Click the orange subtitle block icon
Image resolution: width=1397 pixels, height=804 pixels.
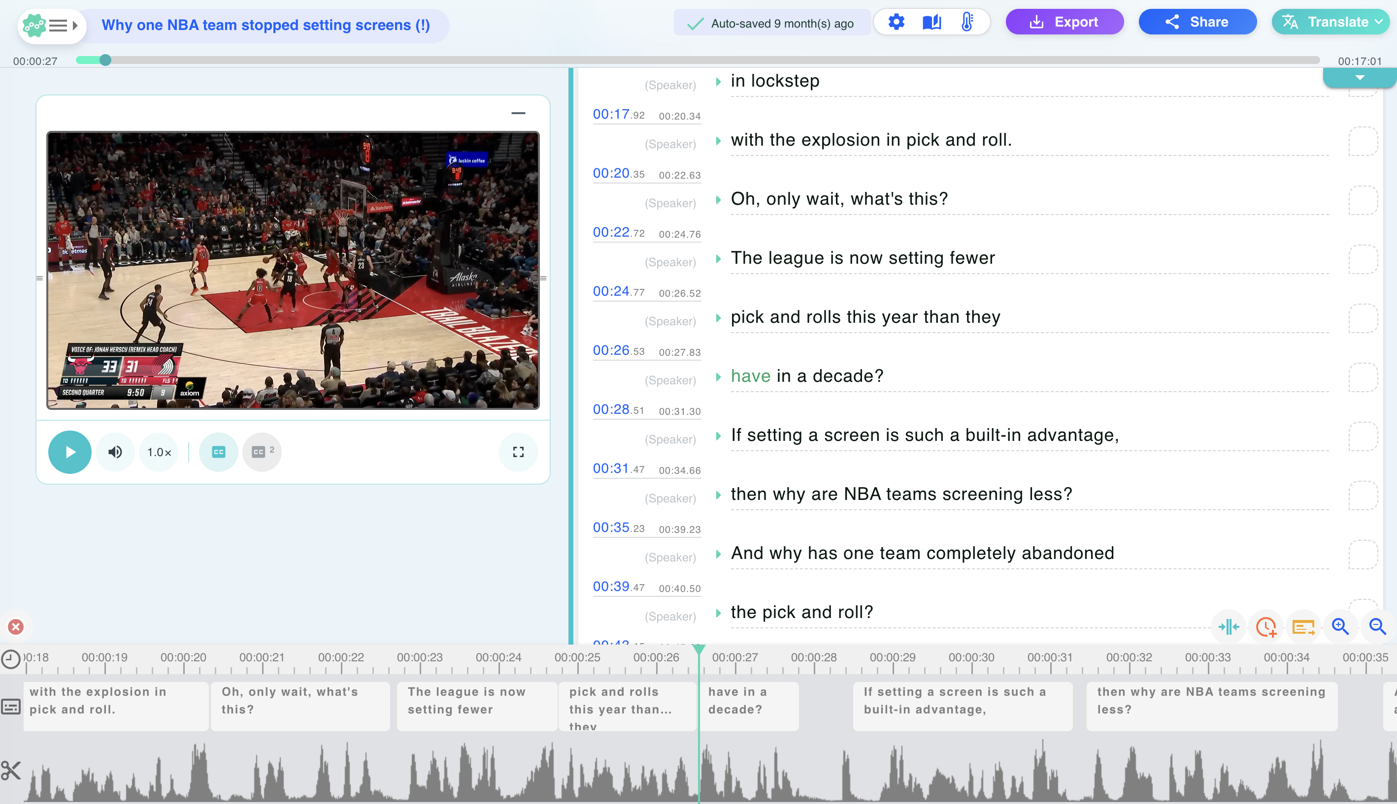point(1303,627)
